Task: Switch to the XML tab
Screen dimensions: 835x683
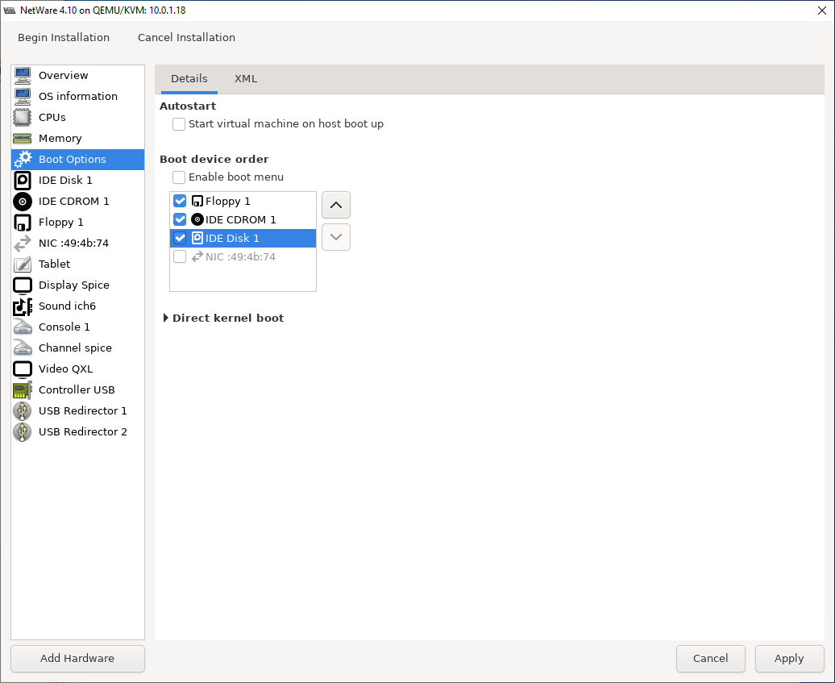Action: pyautogui.click(x=246, y=79)
